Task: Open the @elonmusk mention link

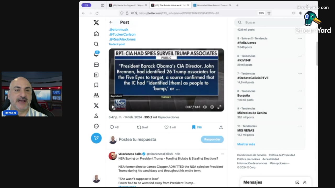Action: click(119, 30)
